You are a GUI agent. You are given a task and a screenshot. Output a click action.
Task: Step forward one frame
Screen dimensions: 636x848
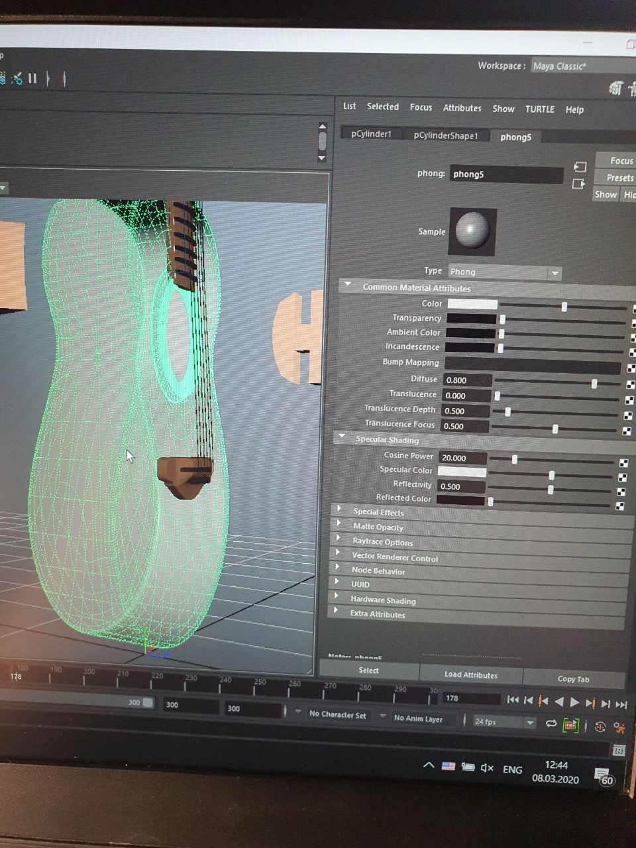pyautogui.click(x=605, y=704)
